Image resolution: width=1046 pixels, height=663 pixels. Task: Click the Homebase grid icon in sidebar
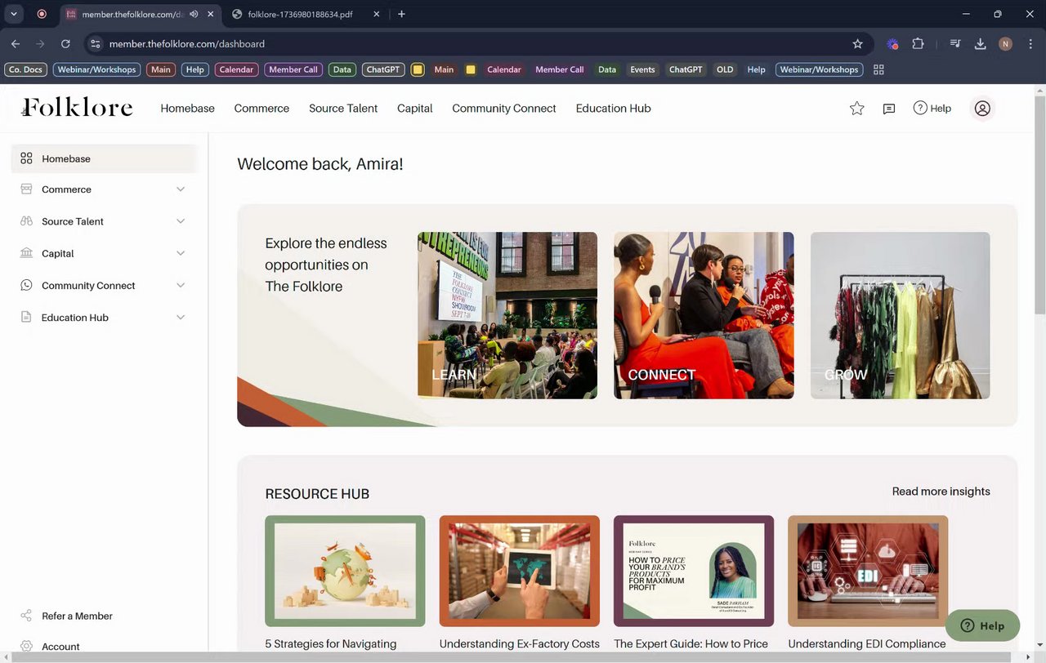26,158
